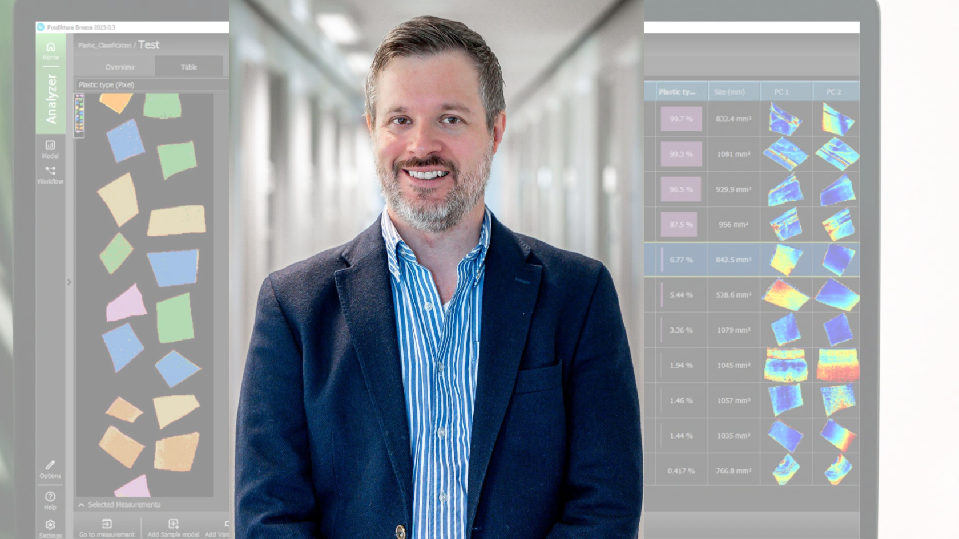959x539 pixels.
Task: Switch to the Table tab
Action: pos(188,67)
